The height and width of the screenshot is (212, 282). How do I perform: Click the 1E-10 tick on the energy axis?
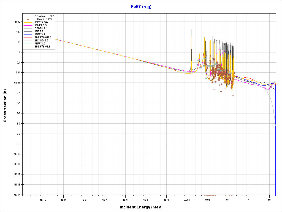(x=43, y=199)
